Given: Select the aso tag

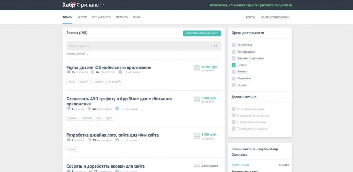Looking at the screenshot, I should click(99, 118).
